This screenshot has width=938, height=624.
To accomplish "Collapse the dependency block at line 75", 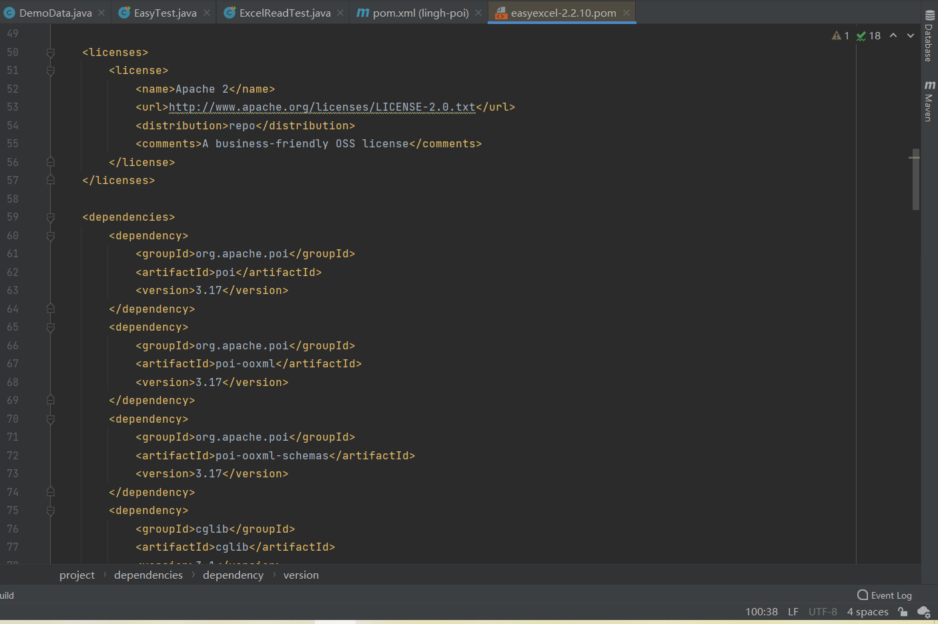I will point(50,511).
